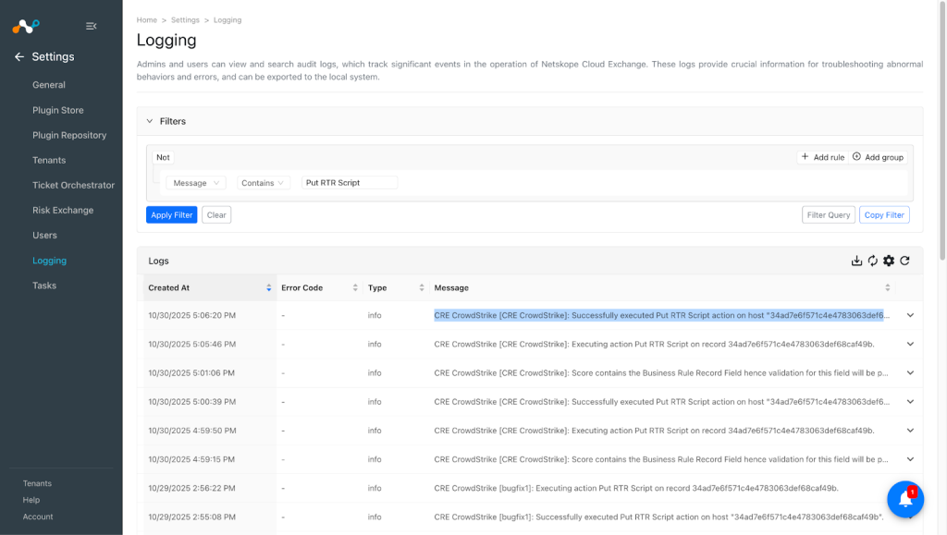Expand the 4:59:50 PM log row
The image size is (947, 535).
(x=910, y=431)
